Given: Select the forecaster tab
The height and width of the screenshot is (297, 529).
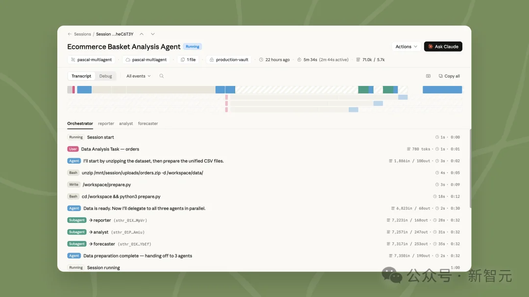Looking at the screenshot, I should (148, 124).
